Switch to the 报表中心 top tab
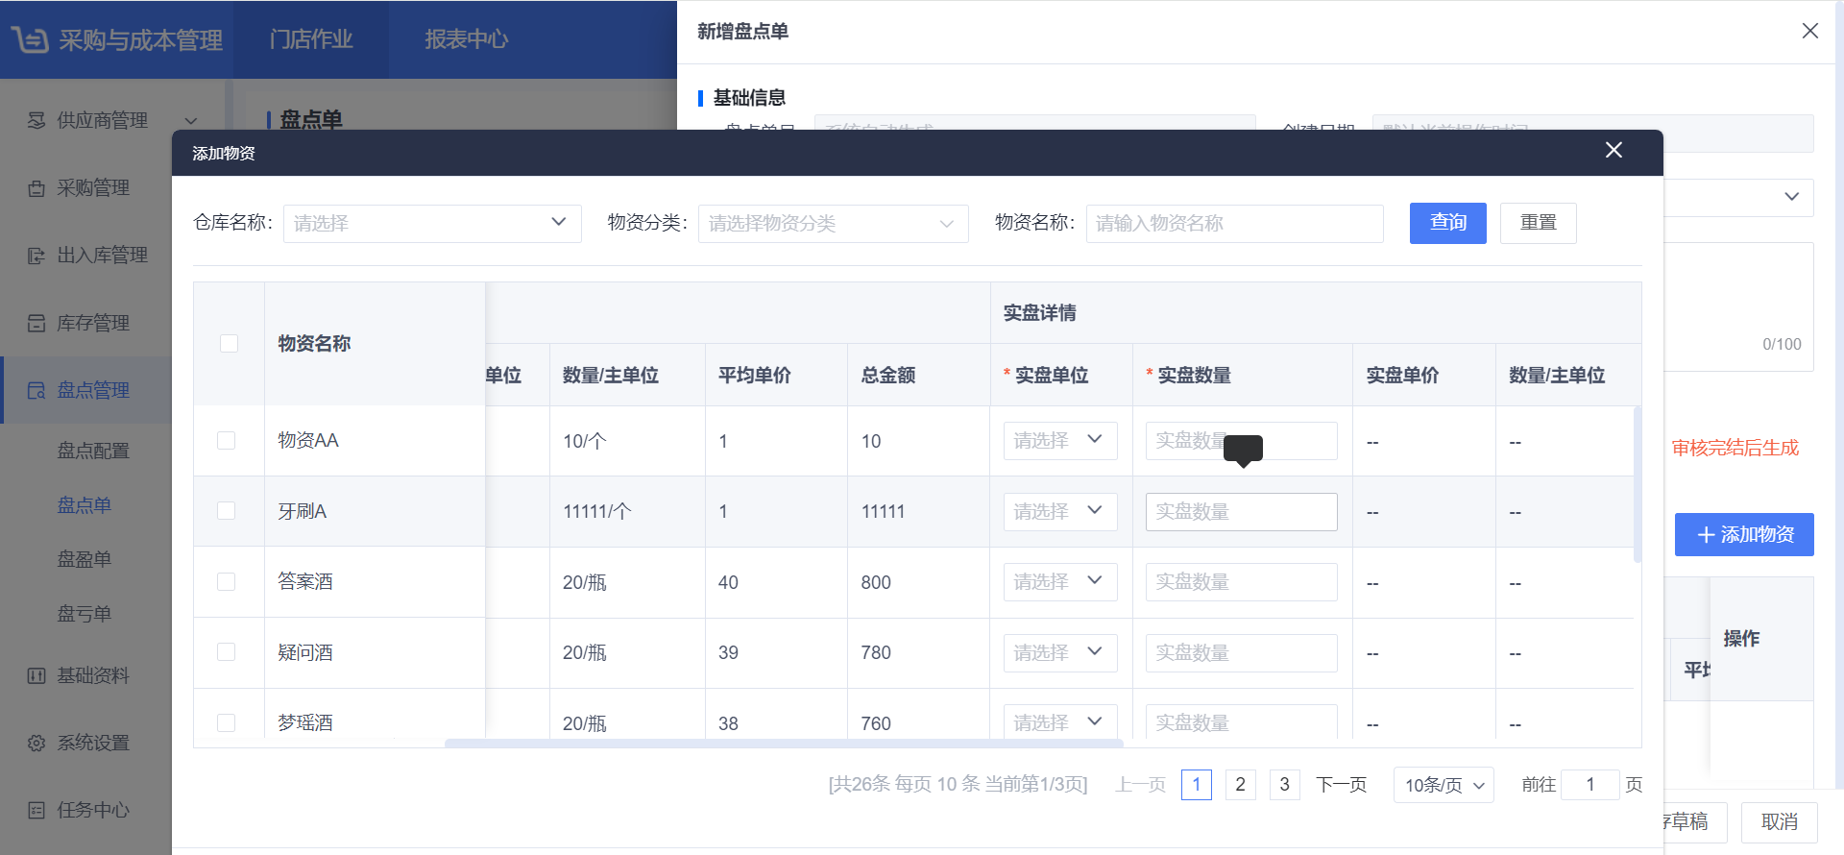This screenshot has width=1844, height=855. [467, 39]
